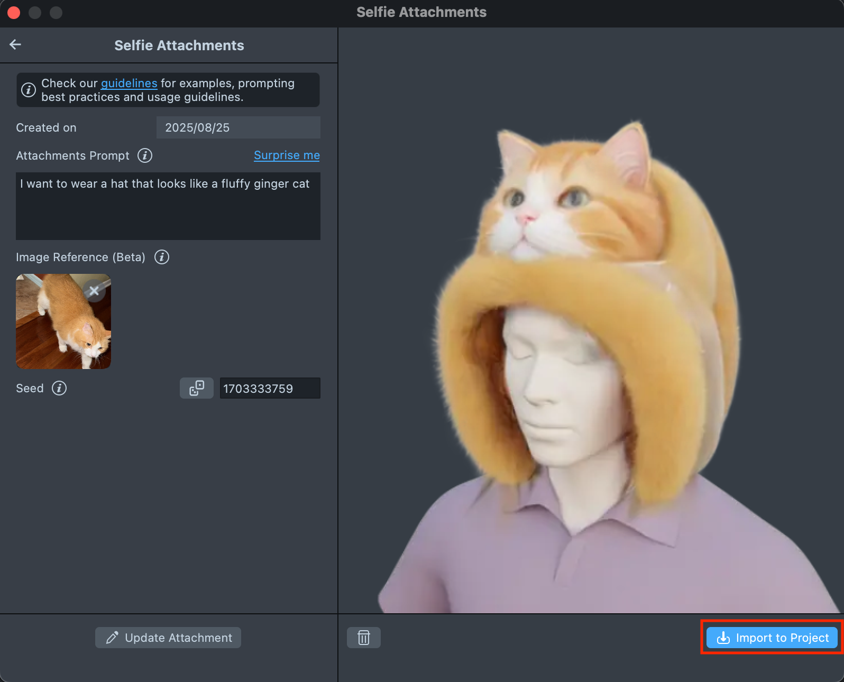Open the guidelines link
Screen dimensions: 844x682
(x=129, y=84)
